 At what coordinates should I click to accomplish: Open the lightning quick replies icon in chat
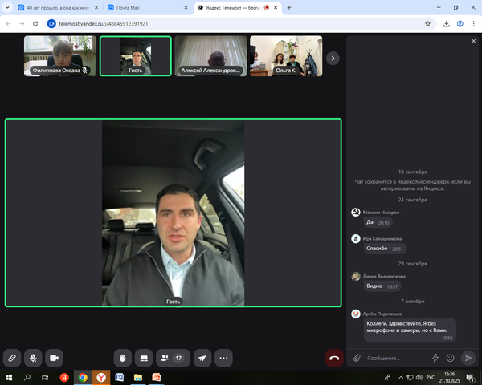point(435,358)
